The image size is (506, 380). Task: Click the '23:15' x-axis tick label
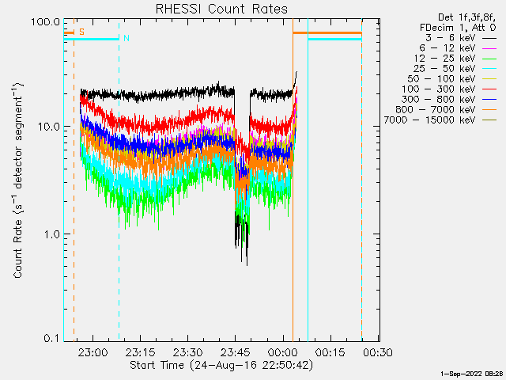[141, 351]
